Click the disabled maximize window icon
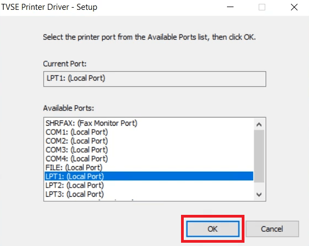 pyautogui.click(x=262, y=7)
